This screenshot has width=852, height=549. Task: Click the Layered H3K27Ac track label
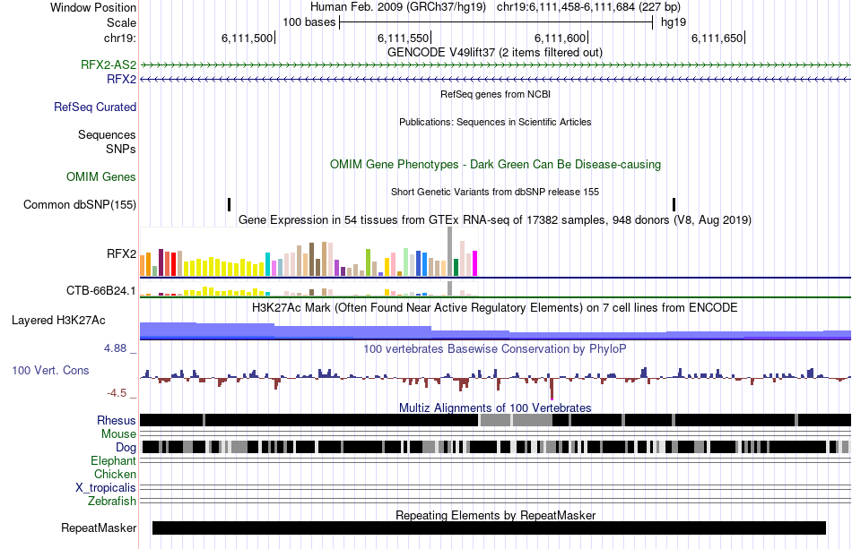(x=58, y=320)
